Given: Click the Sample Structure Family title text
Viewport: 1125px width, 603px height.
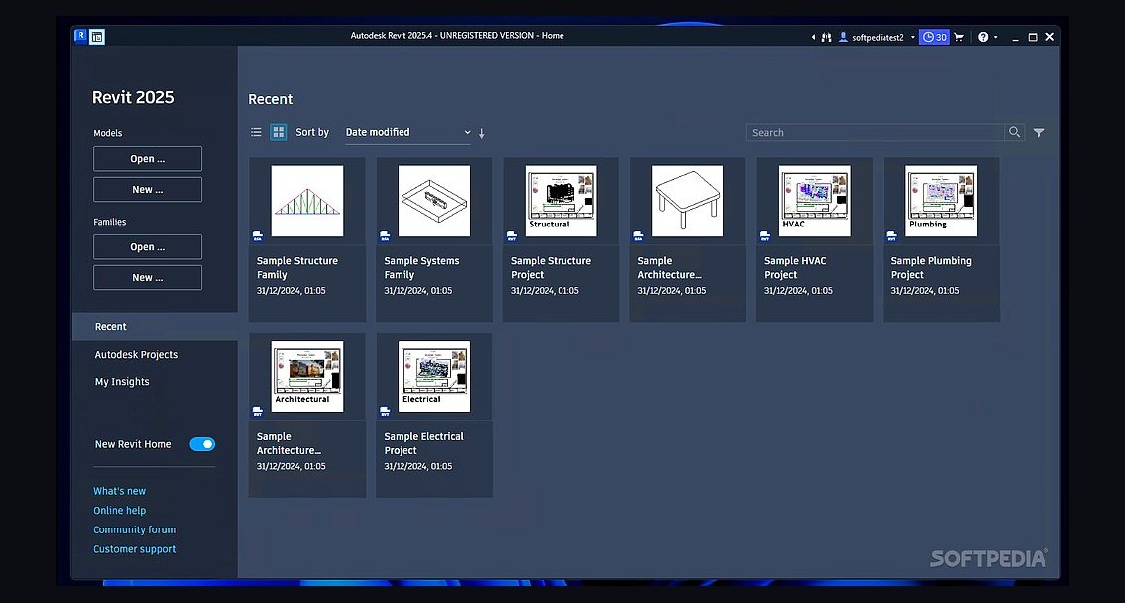Looking at the screenshot, I should [x=297, y=268].
